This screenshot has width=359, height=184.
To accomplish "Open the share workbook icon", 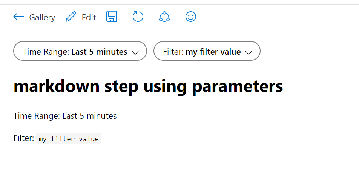I will click(164, 17).
